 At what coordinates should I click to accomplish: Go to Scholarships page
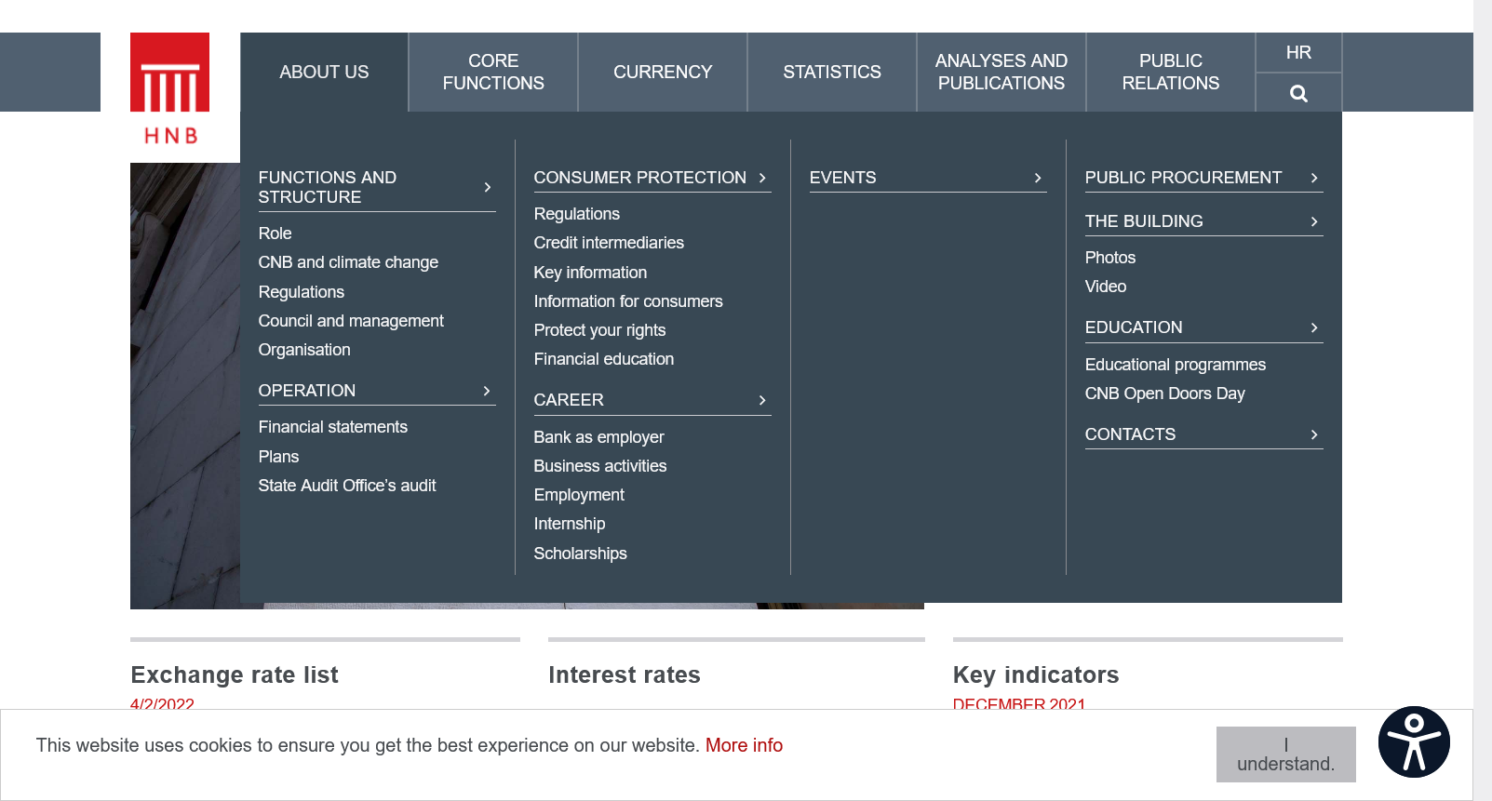pyautogui.click(x=580, y=554)
